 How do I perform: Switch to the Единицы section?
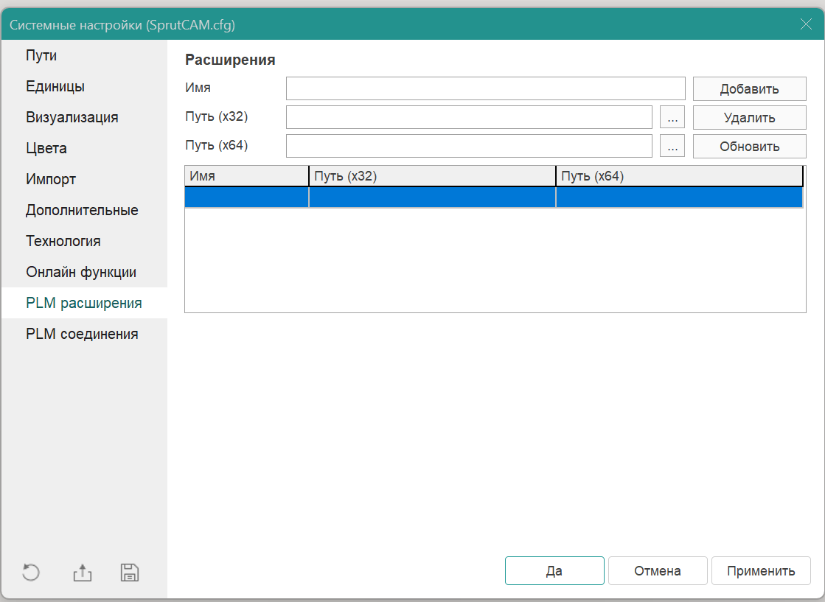tap(55, 86)
